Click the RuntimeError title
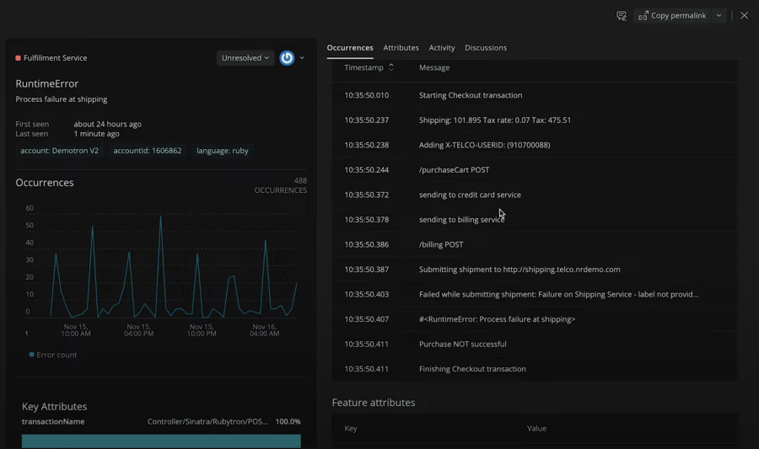This screenshot has height=449, width=759. (x=47, y=83)
